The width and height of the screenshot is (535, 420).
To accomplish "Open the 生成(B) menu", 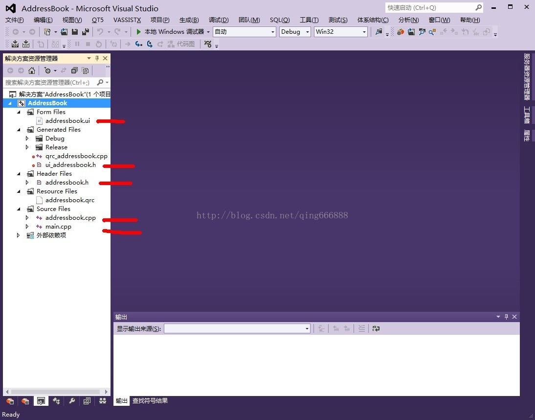I will point(189,20).
